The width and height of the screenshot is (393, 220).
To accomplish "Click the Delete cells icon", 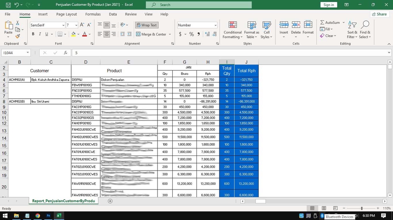I will [x=296, y=25].
